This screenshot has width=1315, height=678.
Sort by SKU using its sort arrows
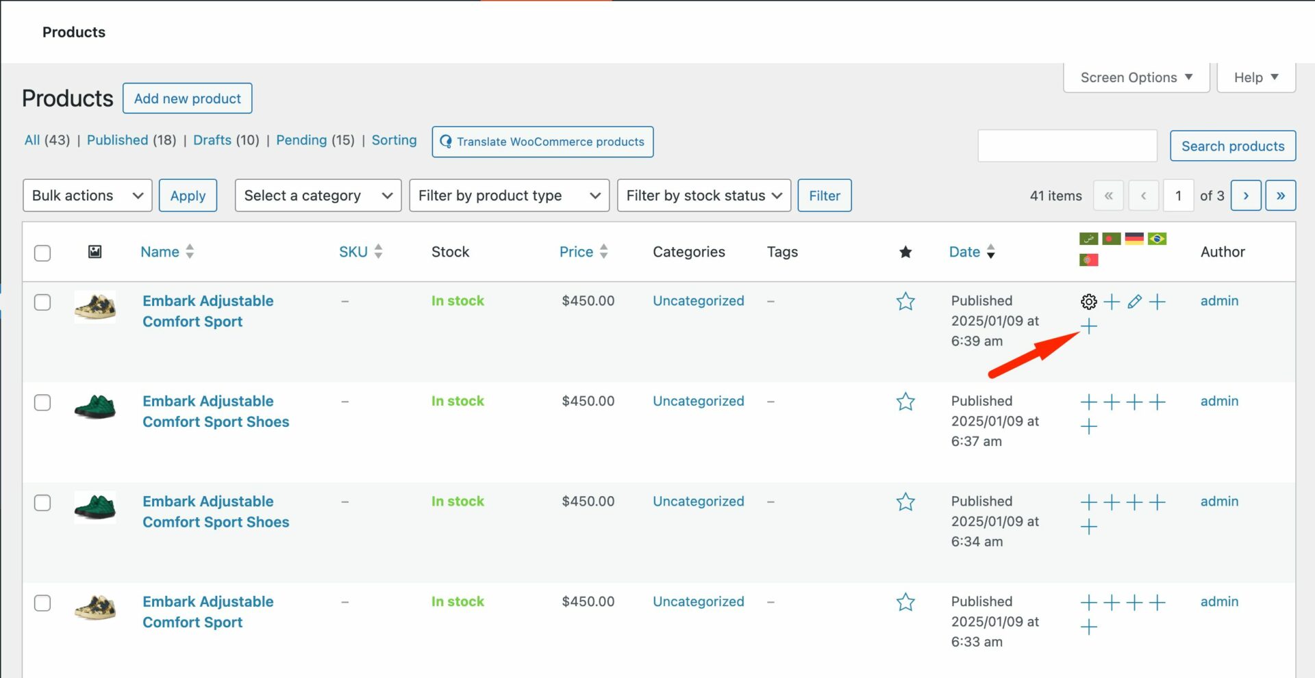pos(378,251)
